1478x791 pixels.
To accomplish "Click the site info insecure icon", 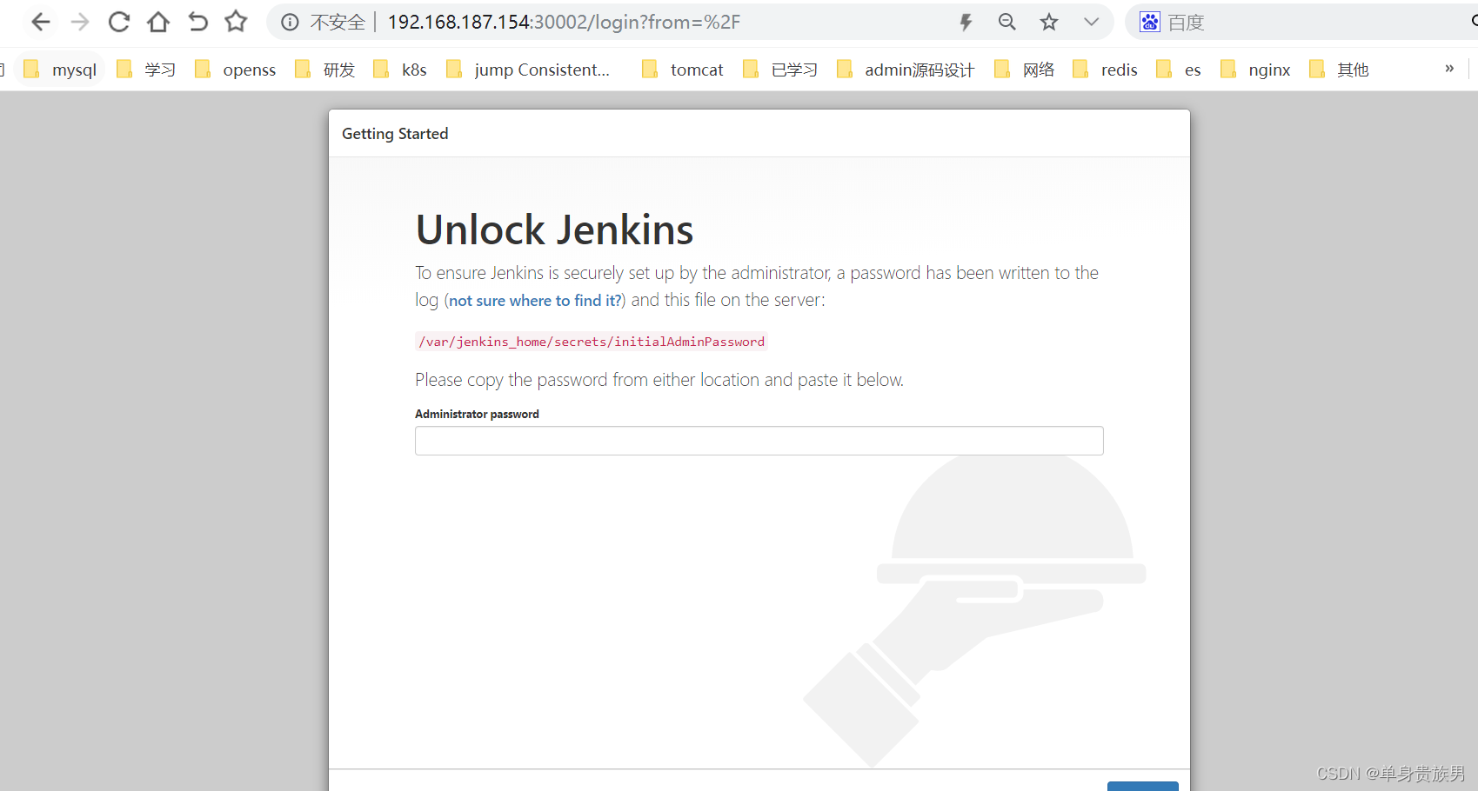I will coord(290,22).
